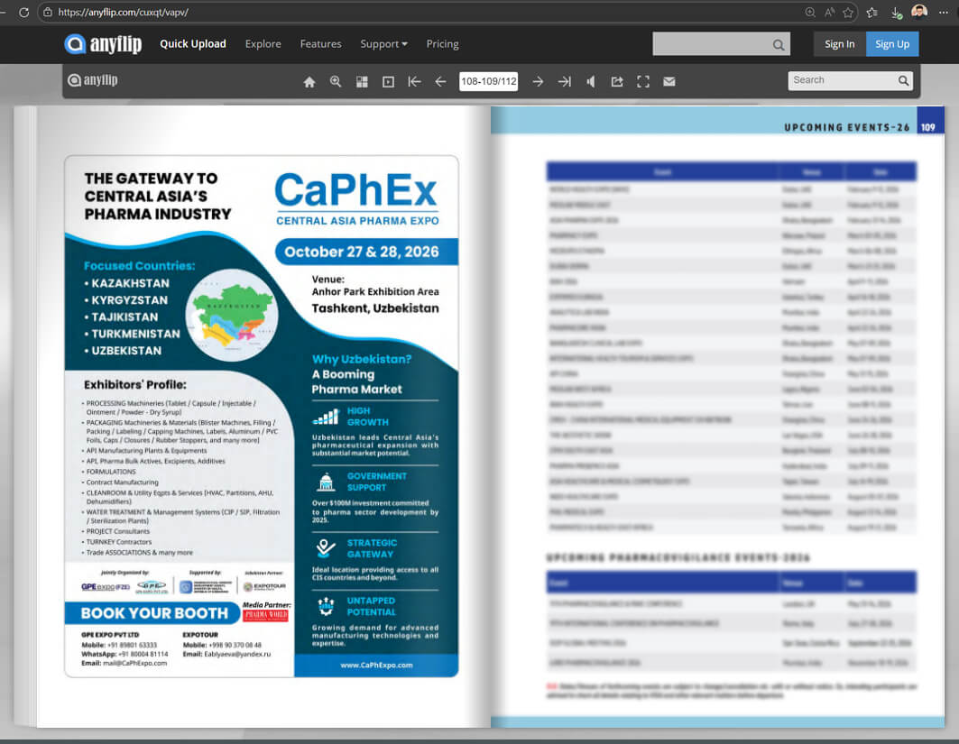Zoom in with the magnifier icon
The image size is (959, 744).
(x=336, y=81)
